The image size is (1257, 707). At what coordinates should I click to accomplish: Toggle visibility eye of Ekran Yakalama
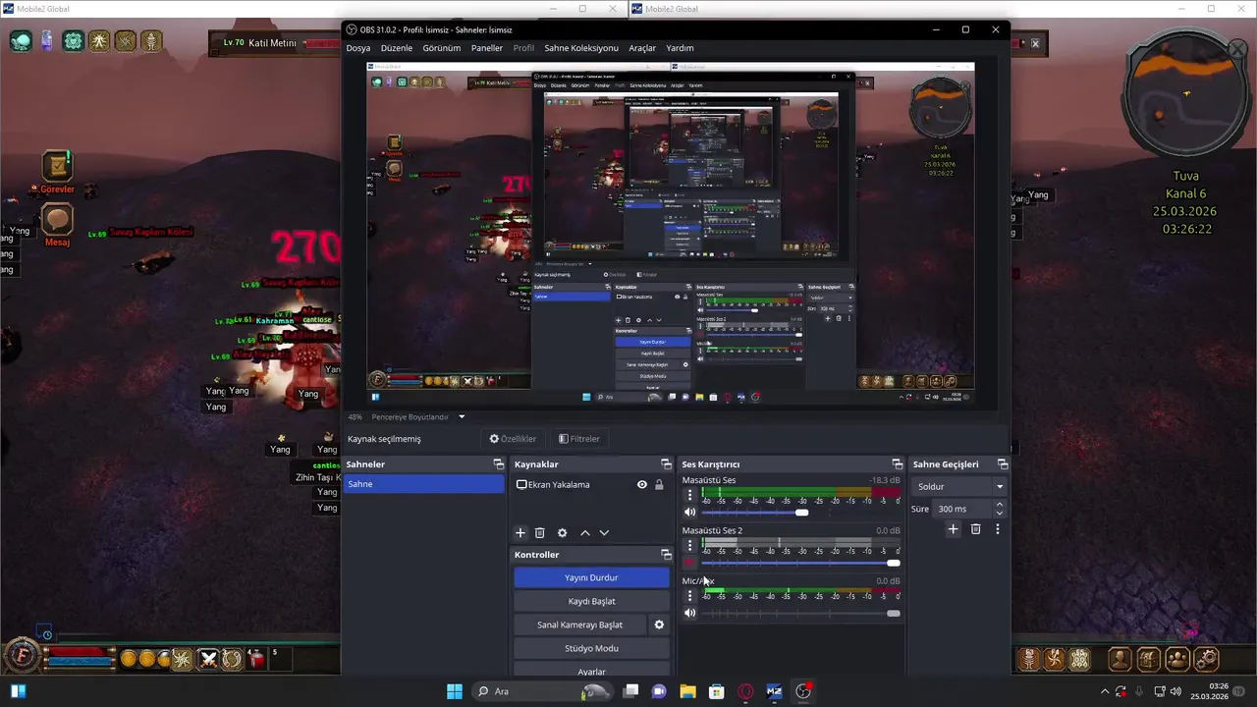click(x=642, y=484)
